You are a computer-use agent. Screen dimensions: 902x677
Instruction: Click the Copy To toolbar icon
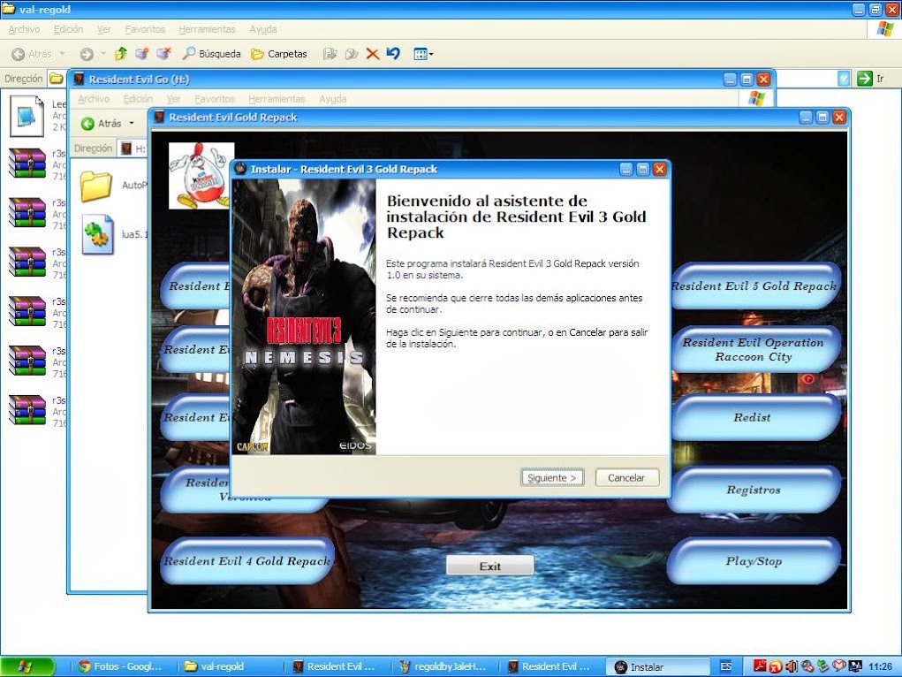tap(352, 54)
